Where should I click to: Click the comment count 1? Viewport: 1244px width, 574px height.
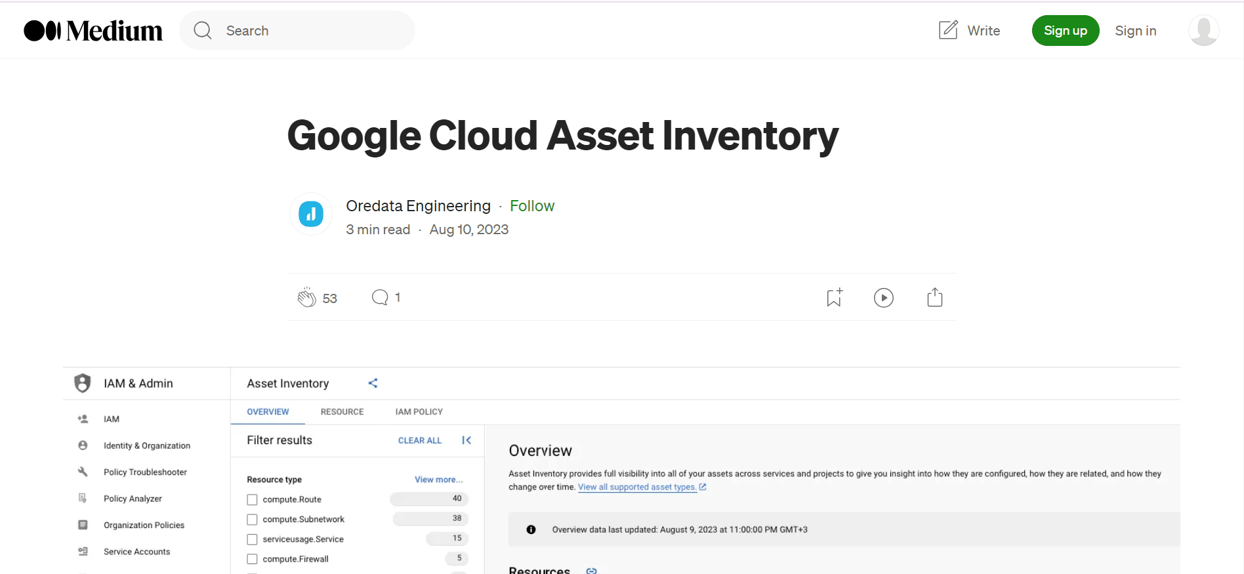(398, 297)
